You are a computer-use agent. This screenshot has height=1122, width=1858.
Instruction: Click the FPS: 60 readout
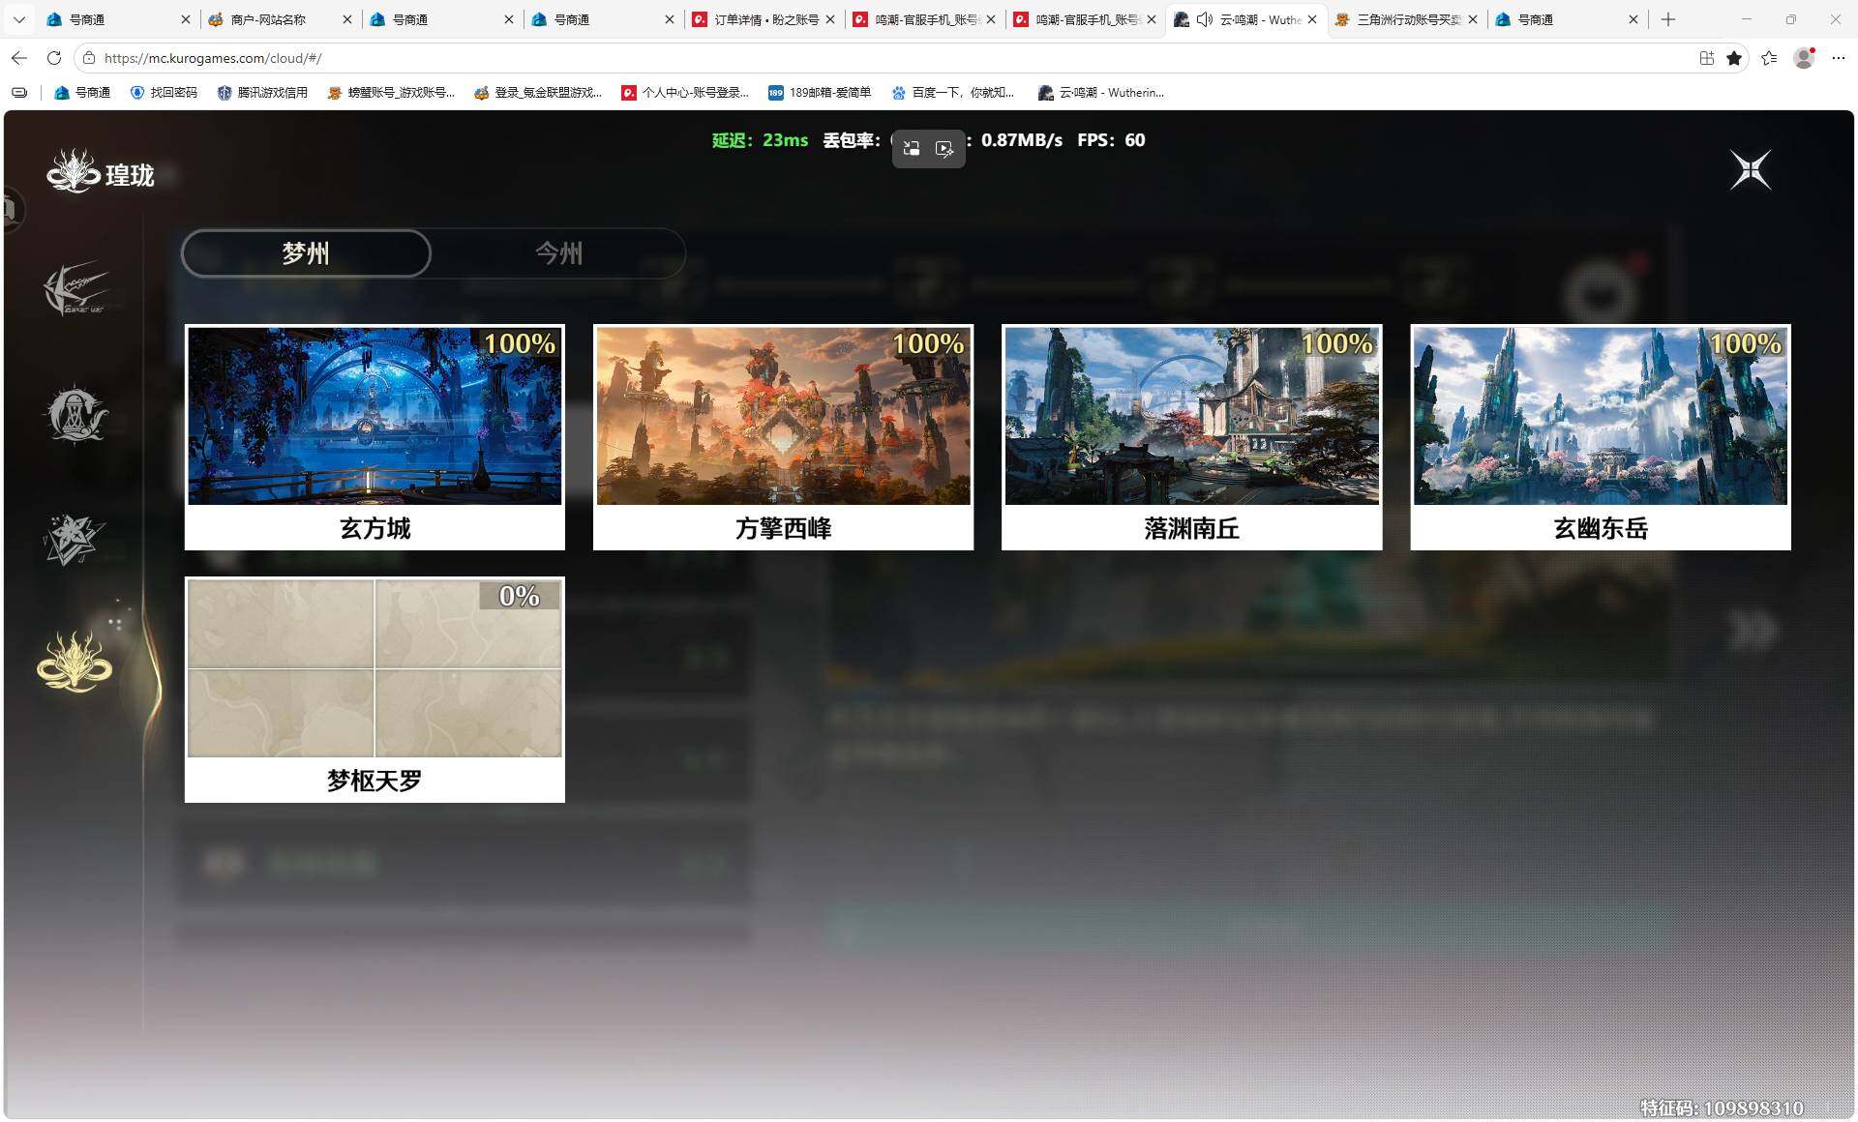[1111, 140]
